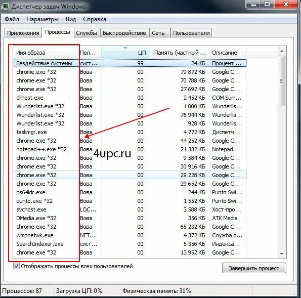The image size is (301, 298).
Task: Click the scrollbar down arrow
Action: pos(282,253)
